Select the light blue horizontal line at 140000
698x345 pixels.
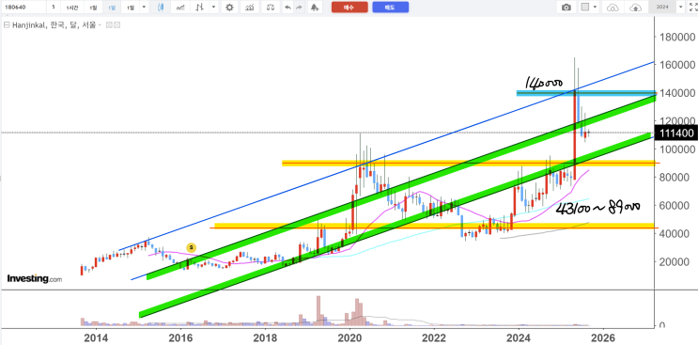coord(586,93)
